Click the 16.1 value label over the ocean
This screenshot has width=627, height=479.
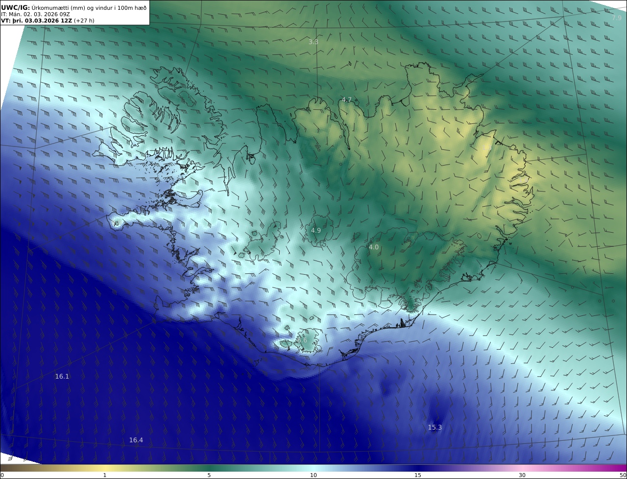click(x=62, y=377)
